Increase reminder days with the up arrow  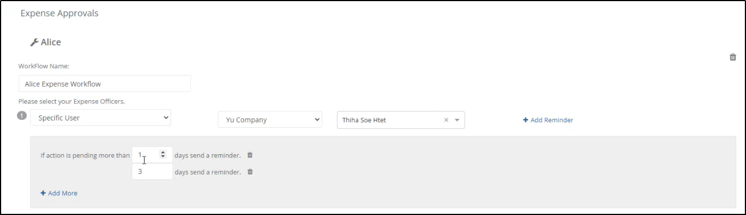163,152
